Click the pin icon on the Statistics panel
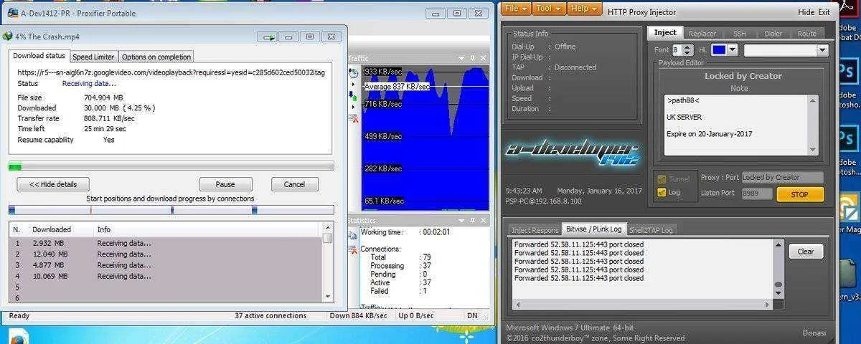861x344 pixels. [x=472, y=221]
